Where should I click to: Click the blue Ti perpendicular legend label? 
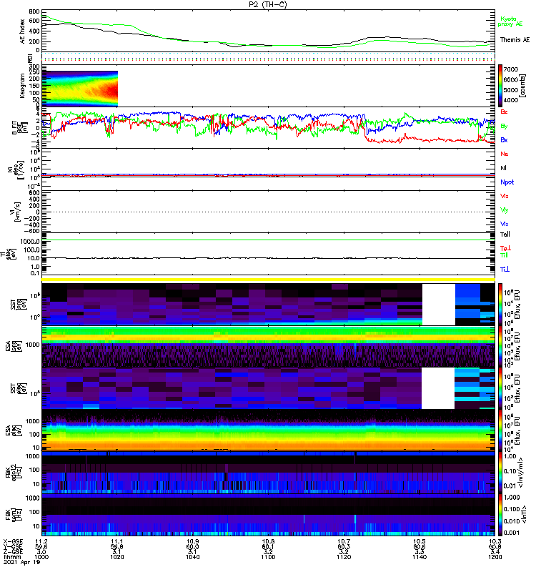(505, 270)
